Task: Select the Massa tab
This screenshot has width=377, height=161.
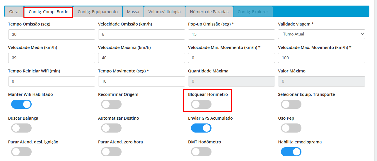Action: tap(133, 12)
